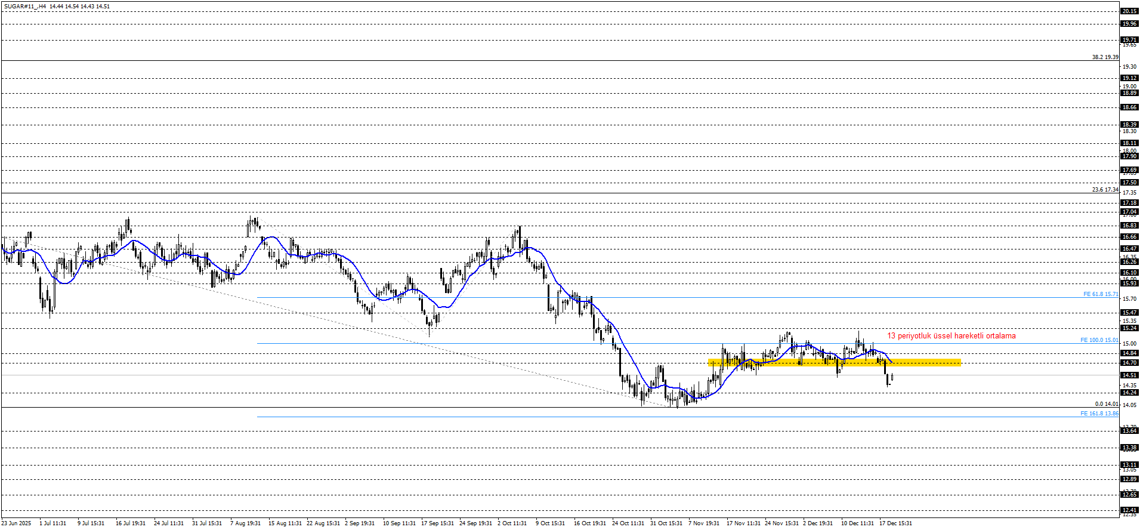
Task: Click the 7 Nov 19:31 time axis label
Action: [x=704, y=523]
